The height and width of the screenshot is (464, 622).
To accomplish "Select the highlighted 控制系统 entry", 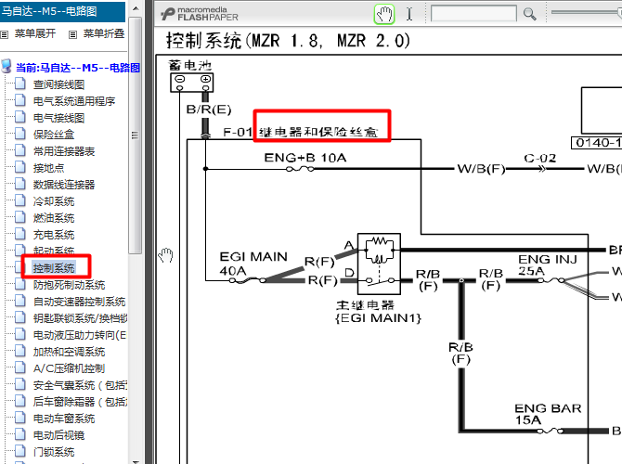I will pos(54,268).
